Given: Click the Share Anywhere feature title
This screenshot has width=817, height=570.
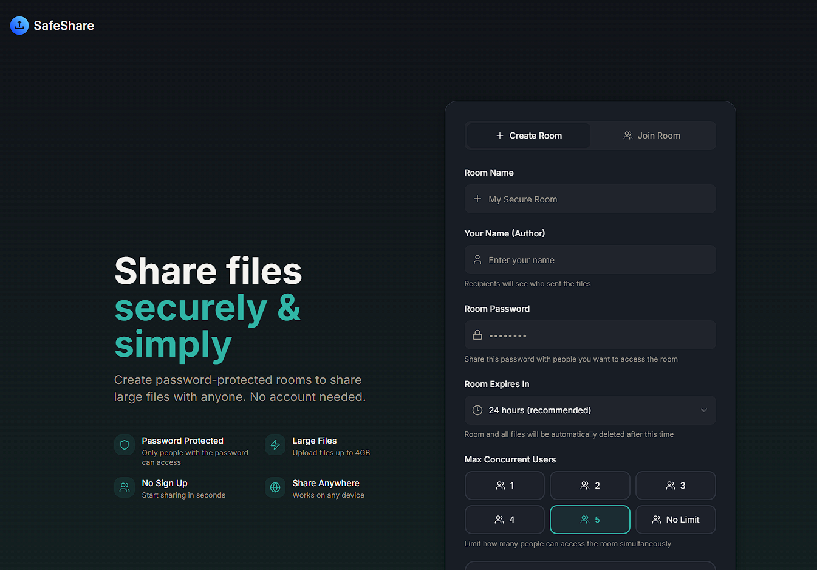Looking at the screenshot, I should [326, 483].
